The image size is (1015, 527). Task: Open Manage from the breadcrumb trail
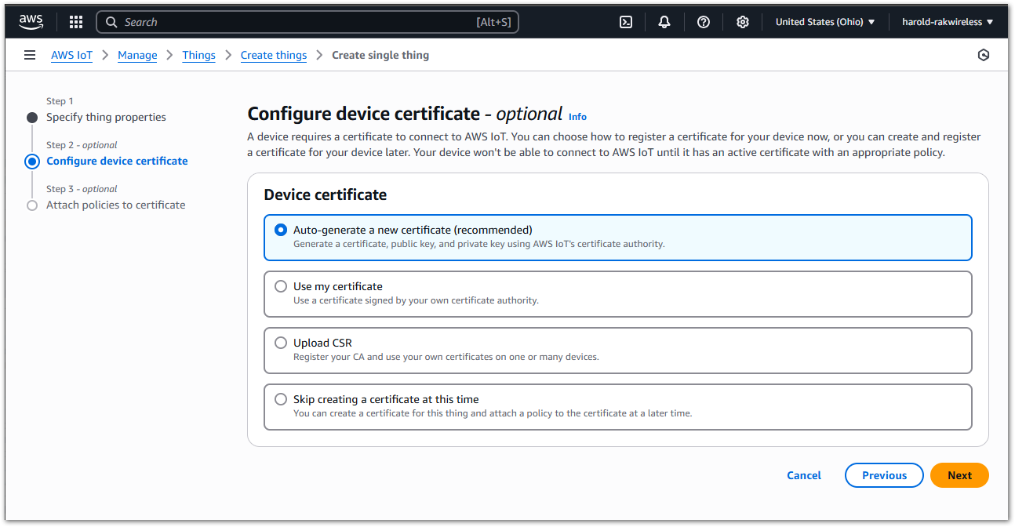(x=137, y=55)
